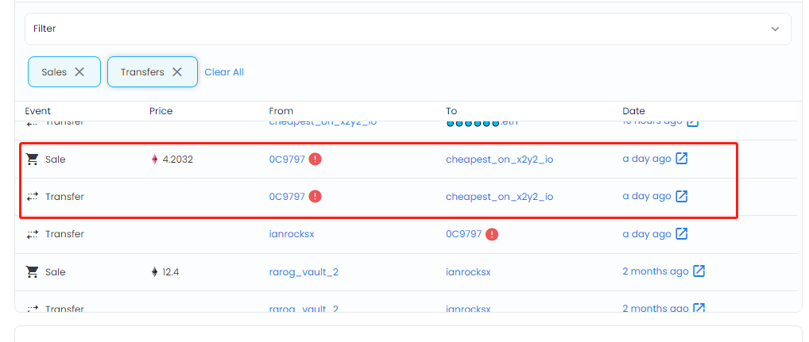Remove the Transfers filter chip

(x=177, y=71)
